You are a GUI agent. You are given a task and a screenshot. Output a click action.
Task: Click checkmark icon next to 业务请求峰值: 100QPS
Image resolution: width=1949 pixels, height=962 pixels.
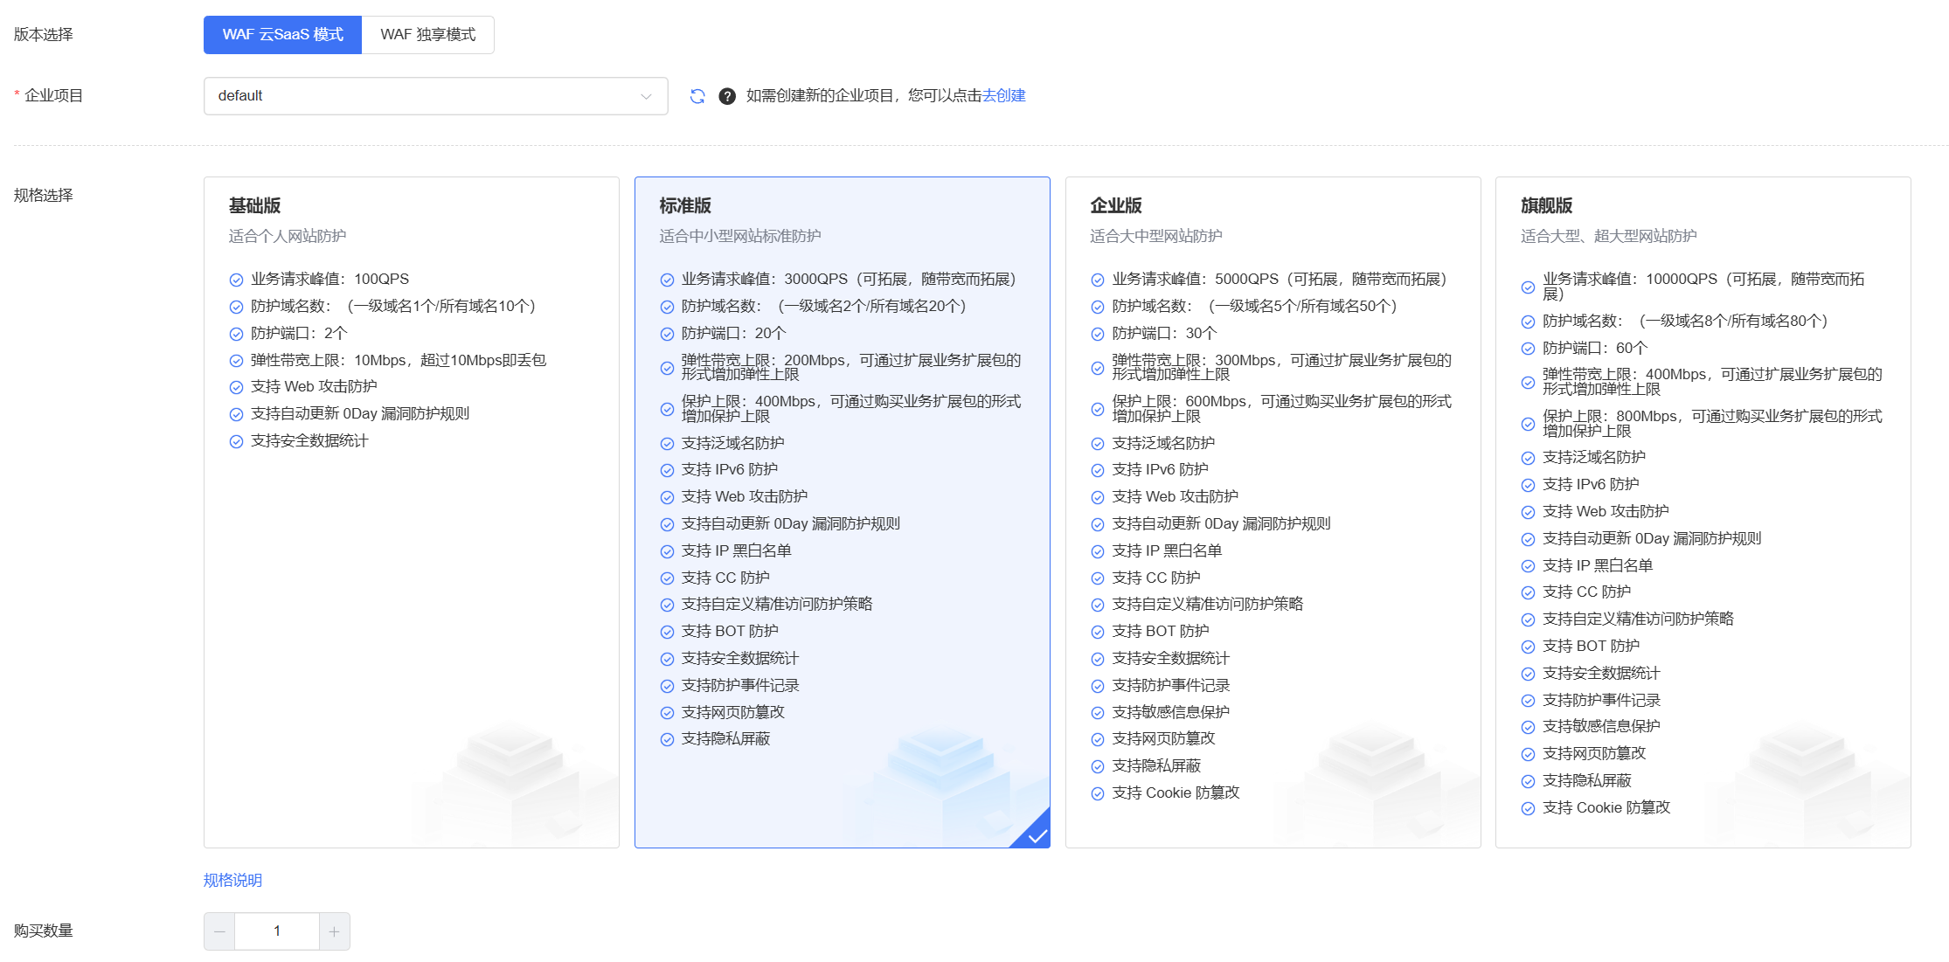click(x=236, y=280)
